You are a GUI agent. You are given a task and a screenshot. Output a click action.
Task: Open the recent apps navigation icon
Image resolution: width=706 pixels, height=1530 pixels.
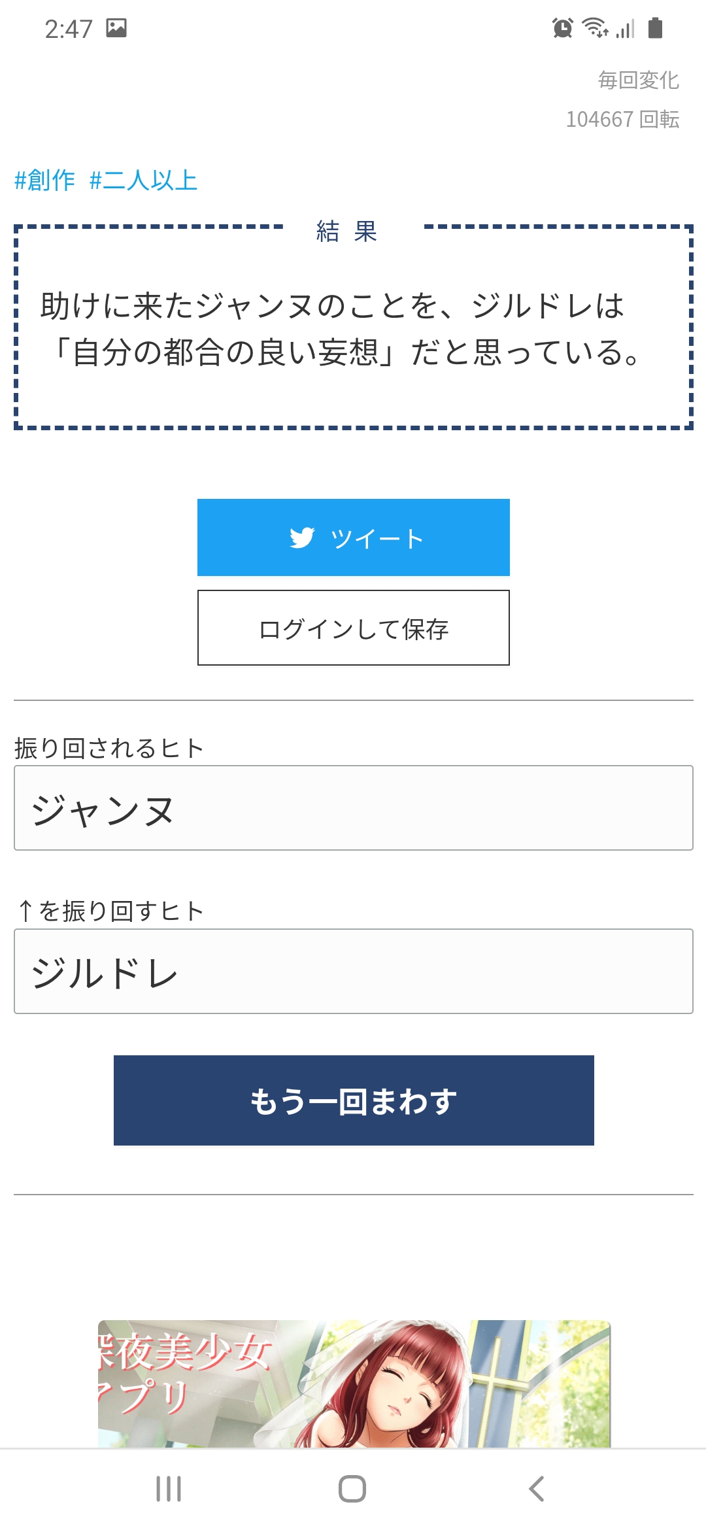pos(169,1489)
